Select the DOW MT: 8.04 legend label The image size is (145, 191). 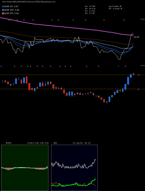tap(12, 10)
